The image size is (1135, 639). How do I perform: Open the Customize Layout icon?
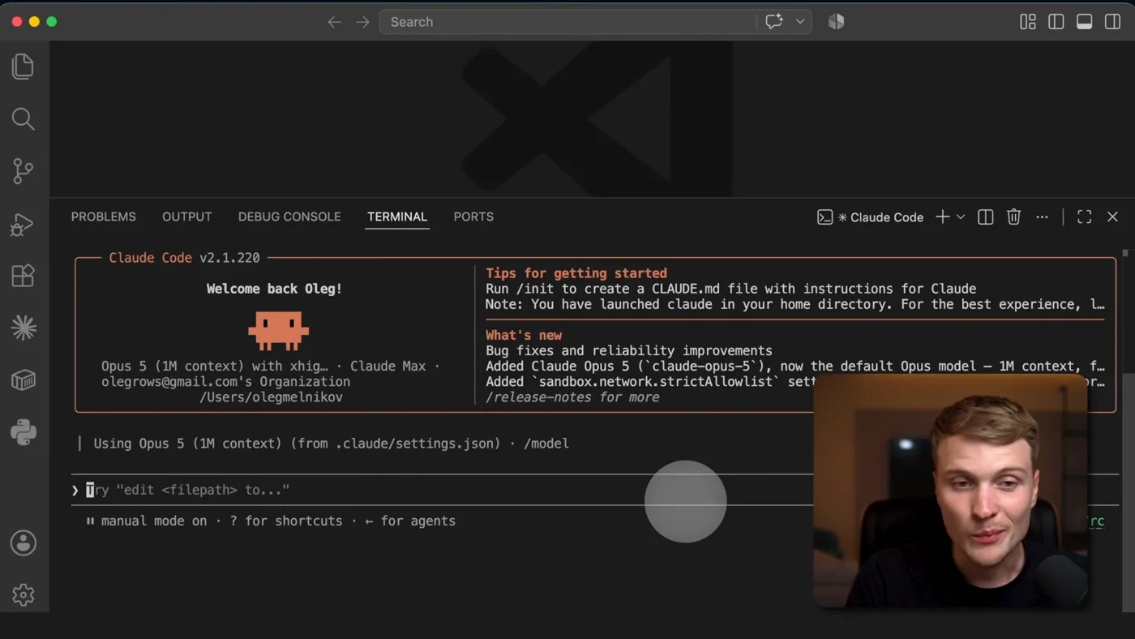[x=1027, y=22]
